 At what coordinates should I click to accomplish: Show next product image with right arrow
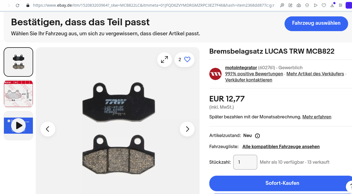pos(187,129)
